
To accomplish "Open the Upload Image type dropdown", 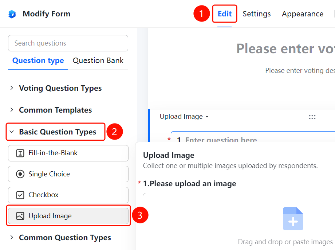I will [x=184, y=117].
